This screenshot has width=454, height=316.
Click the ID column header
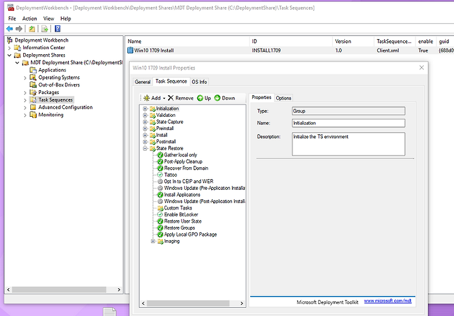[x=291, y=42]
